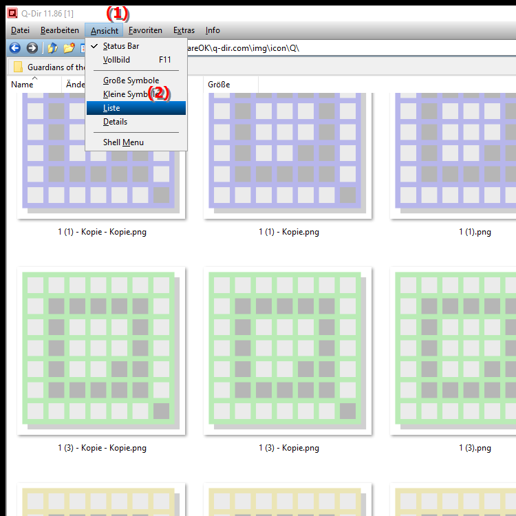Click file name 1 (1) - Kopie.png
The width and height of the screenshot is (516, 516).
pos(288,232)
